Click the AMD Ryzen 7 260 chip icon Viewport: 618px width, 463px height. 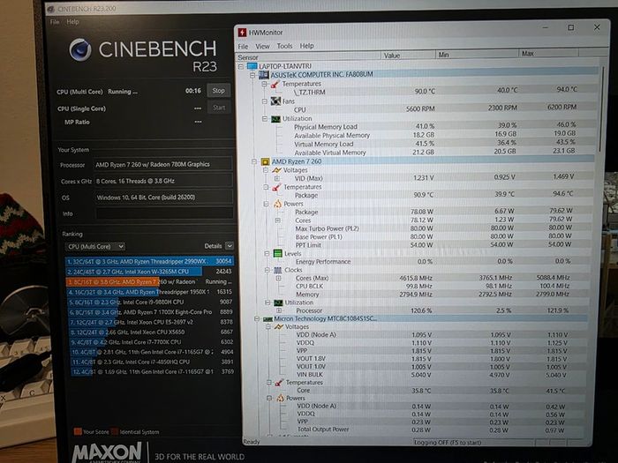coord(265,161)
